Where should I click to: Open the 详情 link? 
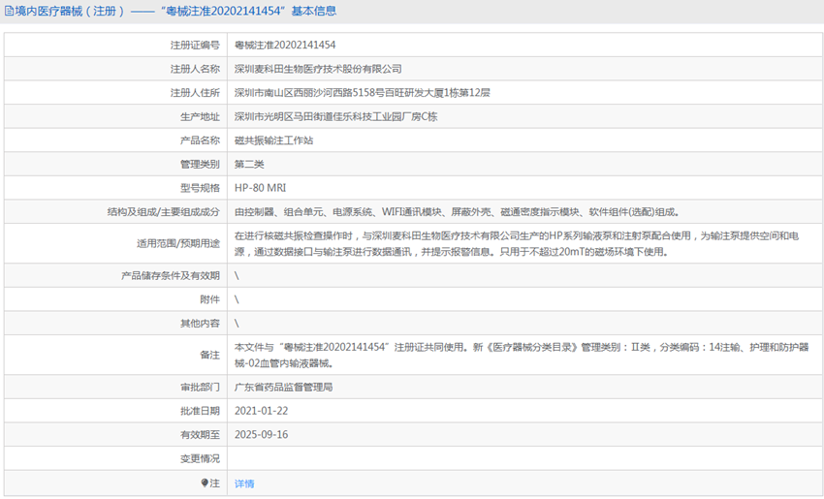click(x=244, y=483)
